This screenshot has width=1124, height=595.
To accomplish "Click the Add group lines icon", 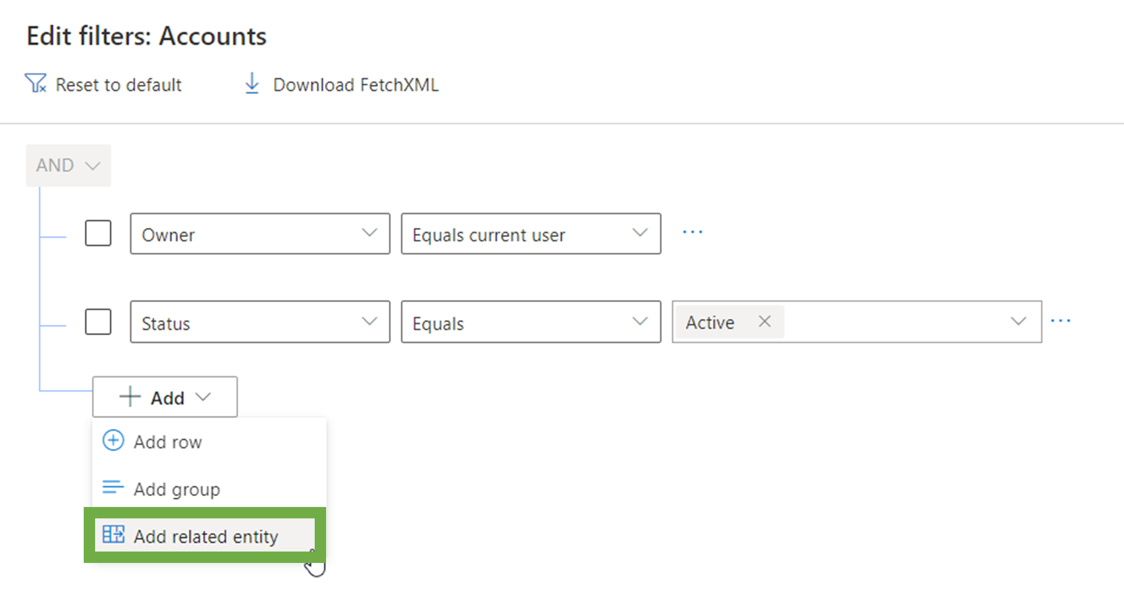I will point(113,487).
